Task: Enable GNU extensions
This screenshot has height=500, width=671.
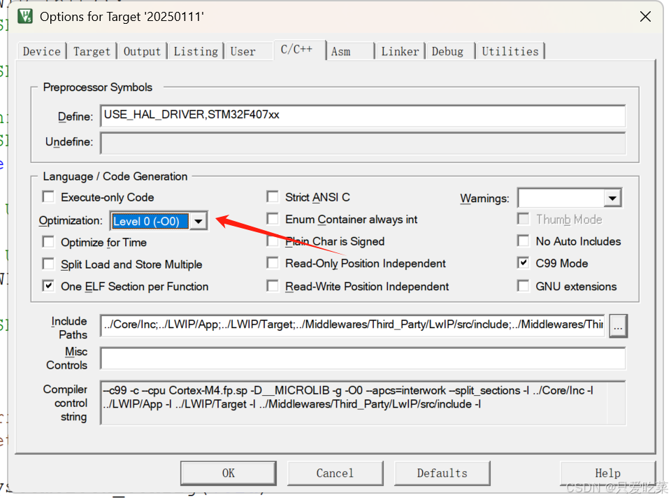Action: (x=523, y=286)
